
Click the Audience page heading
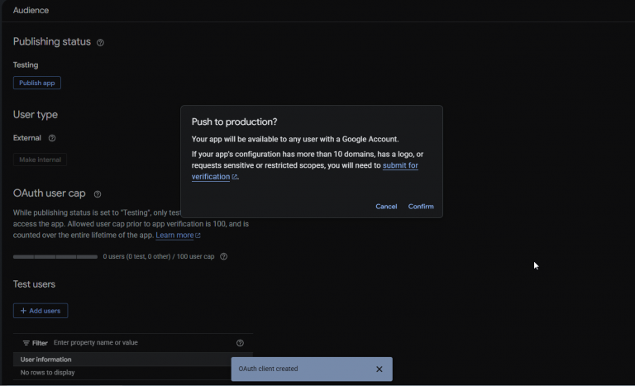(31, 11)
